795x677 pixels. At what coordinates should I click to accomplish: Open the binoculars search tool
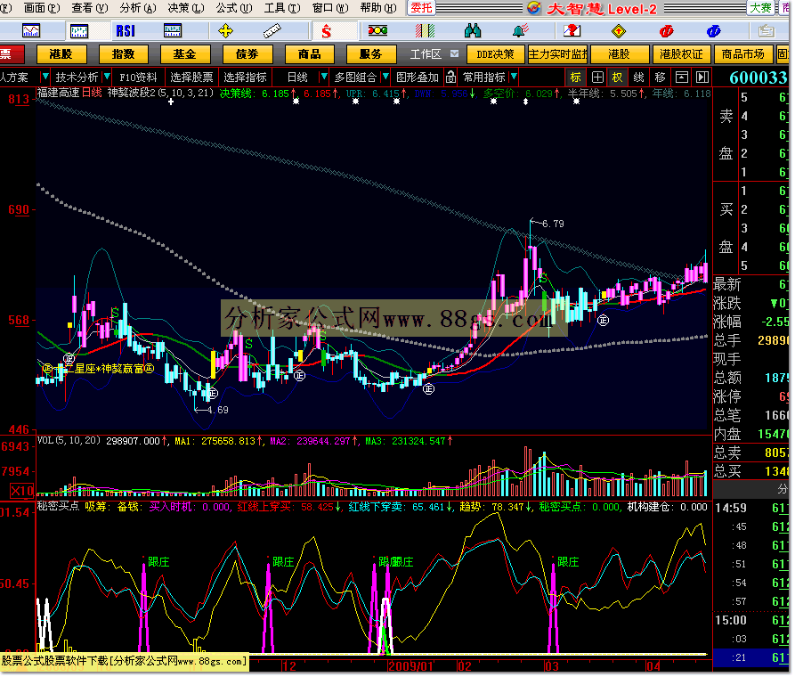pyautogui.click(x=473, y=31)
